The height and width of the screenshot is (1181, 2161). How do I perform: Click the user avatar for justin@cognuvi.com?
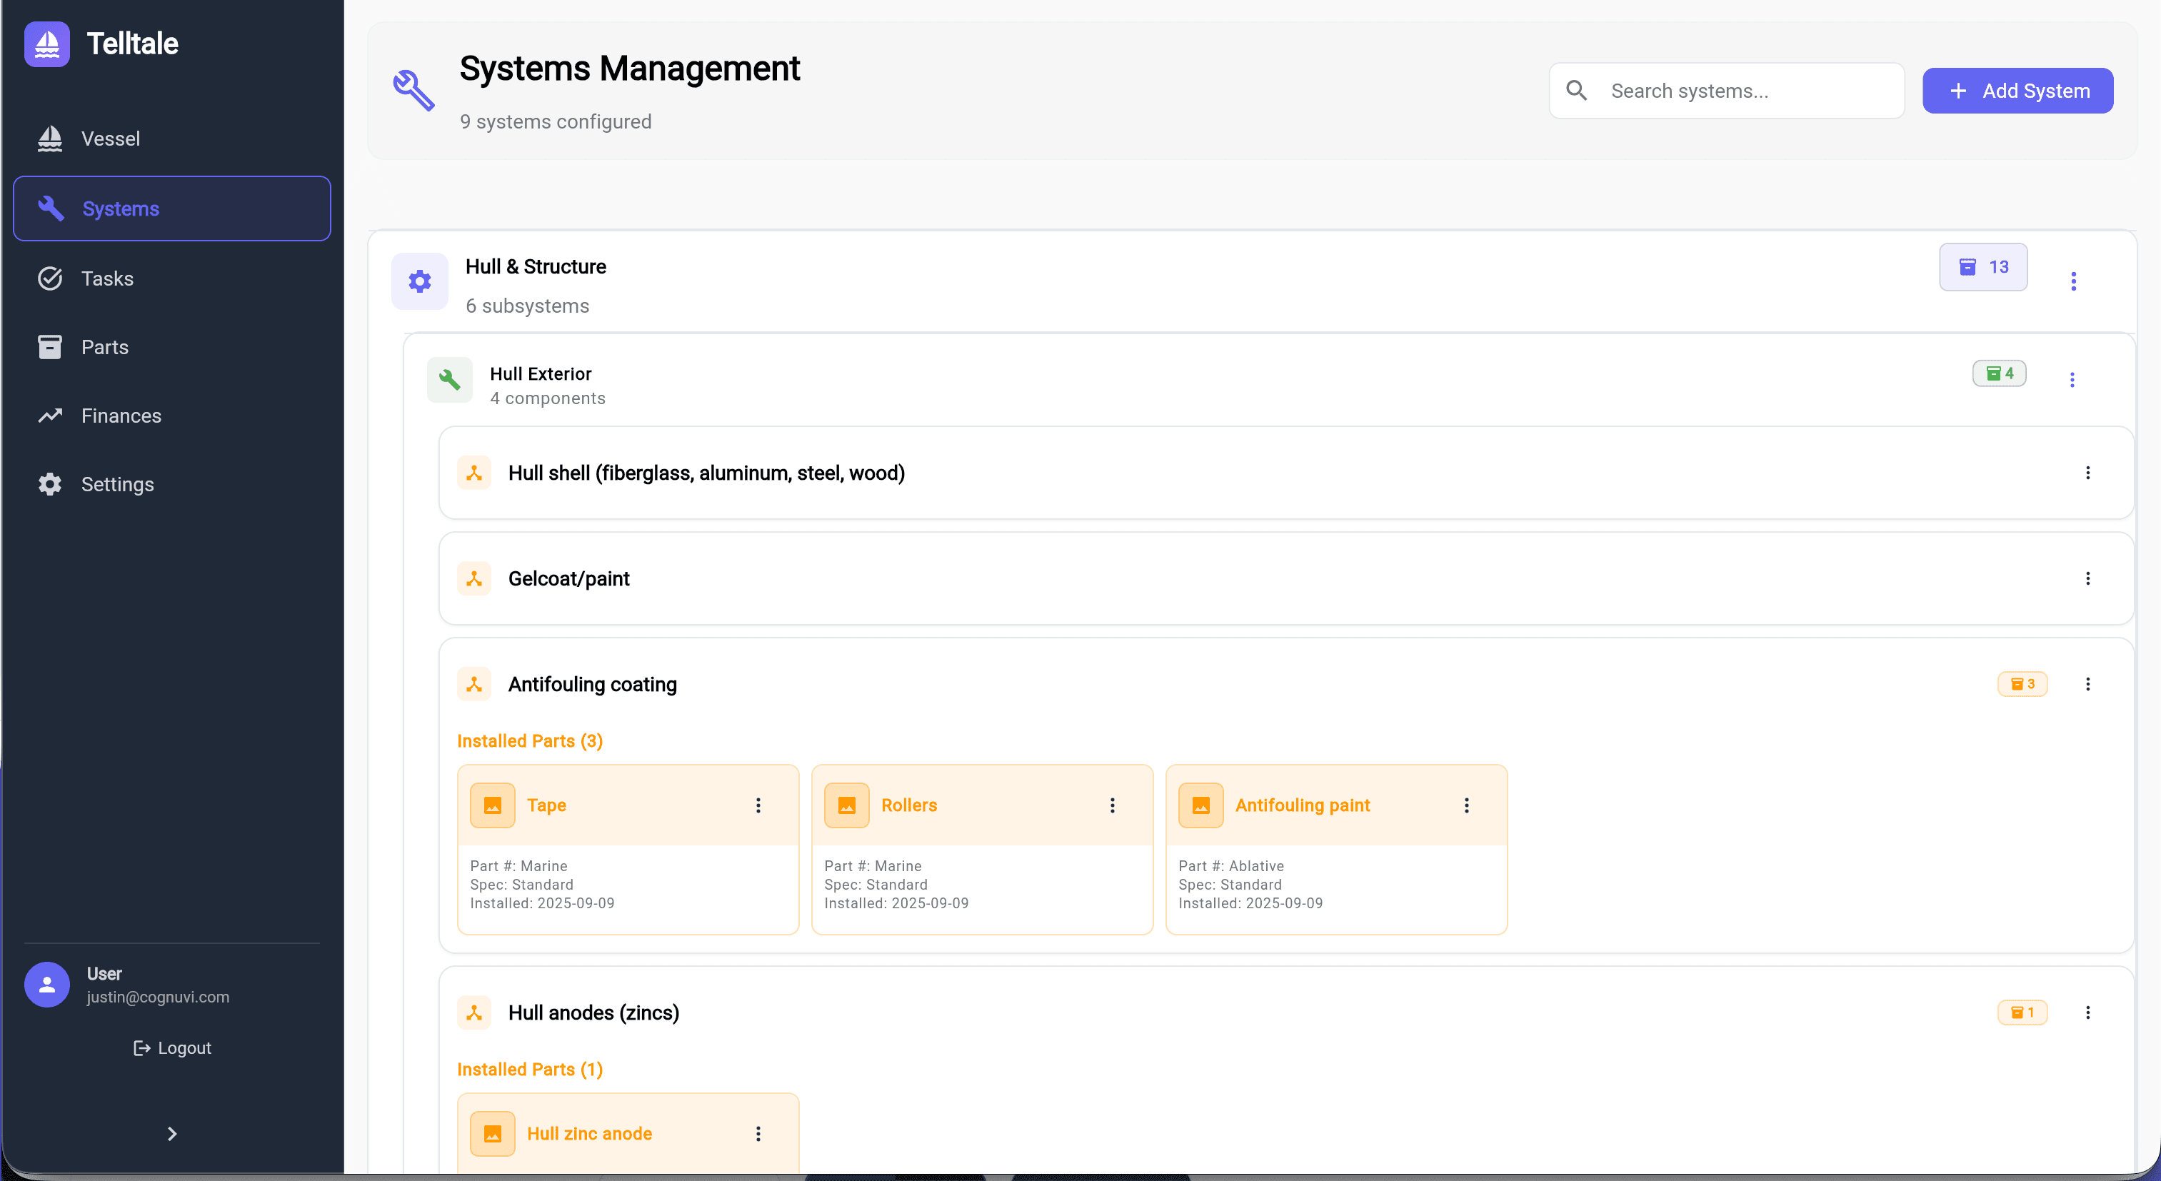click(x=46, y=985)
